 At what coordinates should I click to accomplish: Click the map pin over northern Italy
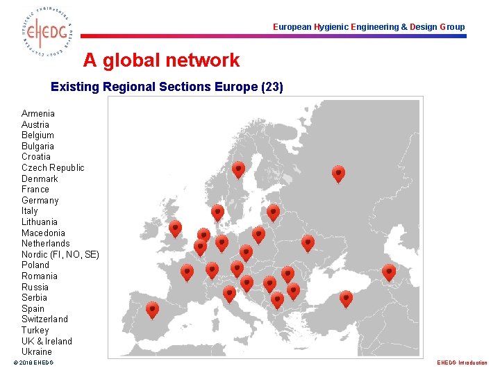coord(229,294)
